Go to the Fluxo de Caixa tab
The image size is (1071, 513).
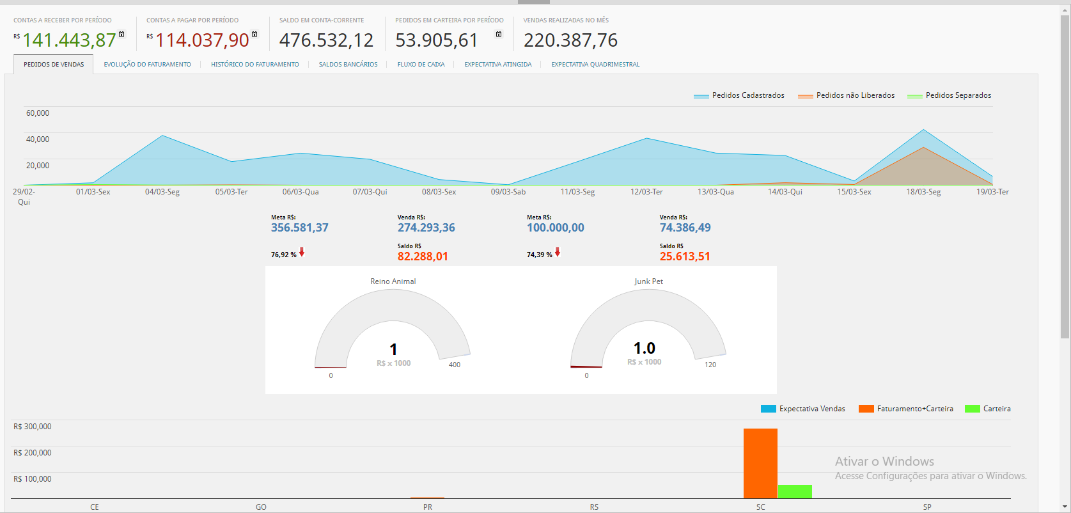coord(421,65)
